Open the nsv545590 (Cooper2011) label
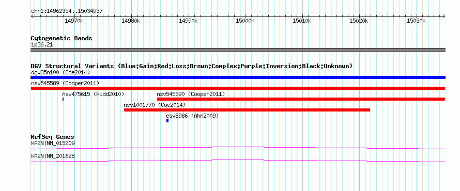Viewport: 460px width, 191px height. click(x=191, y=94)
